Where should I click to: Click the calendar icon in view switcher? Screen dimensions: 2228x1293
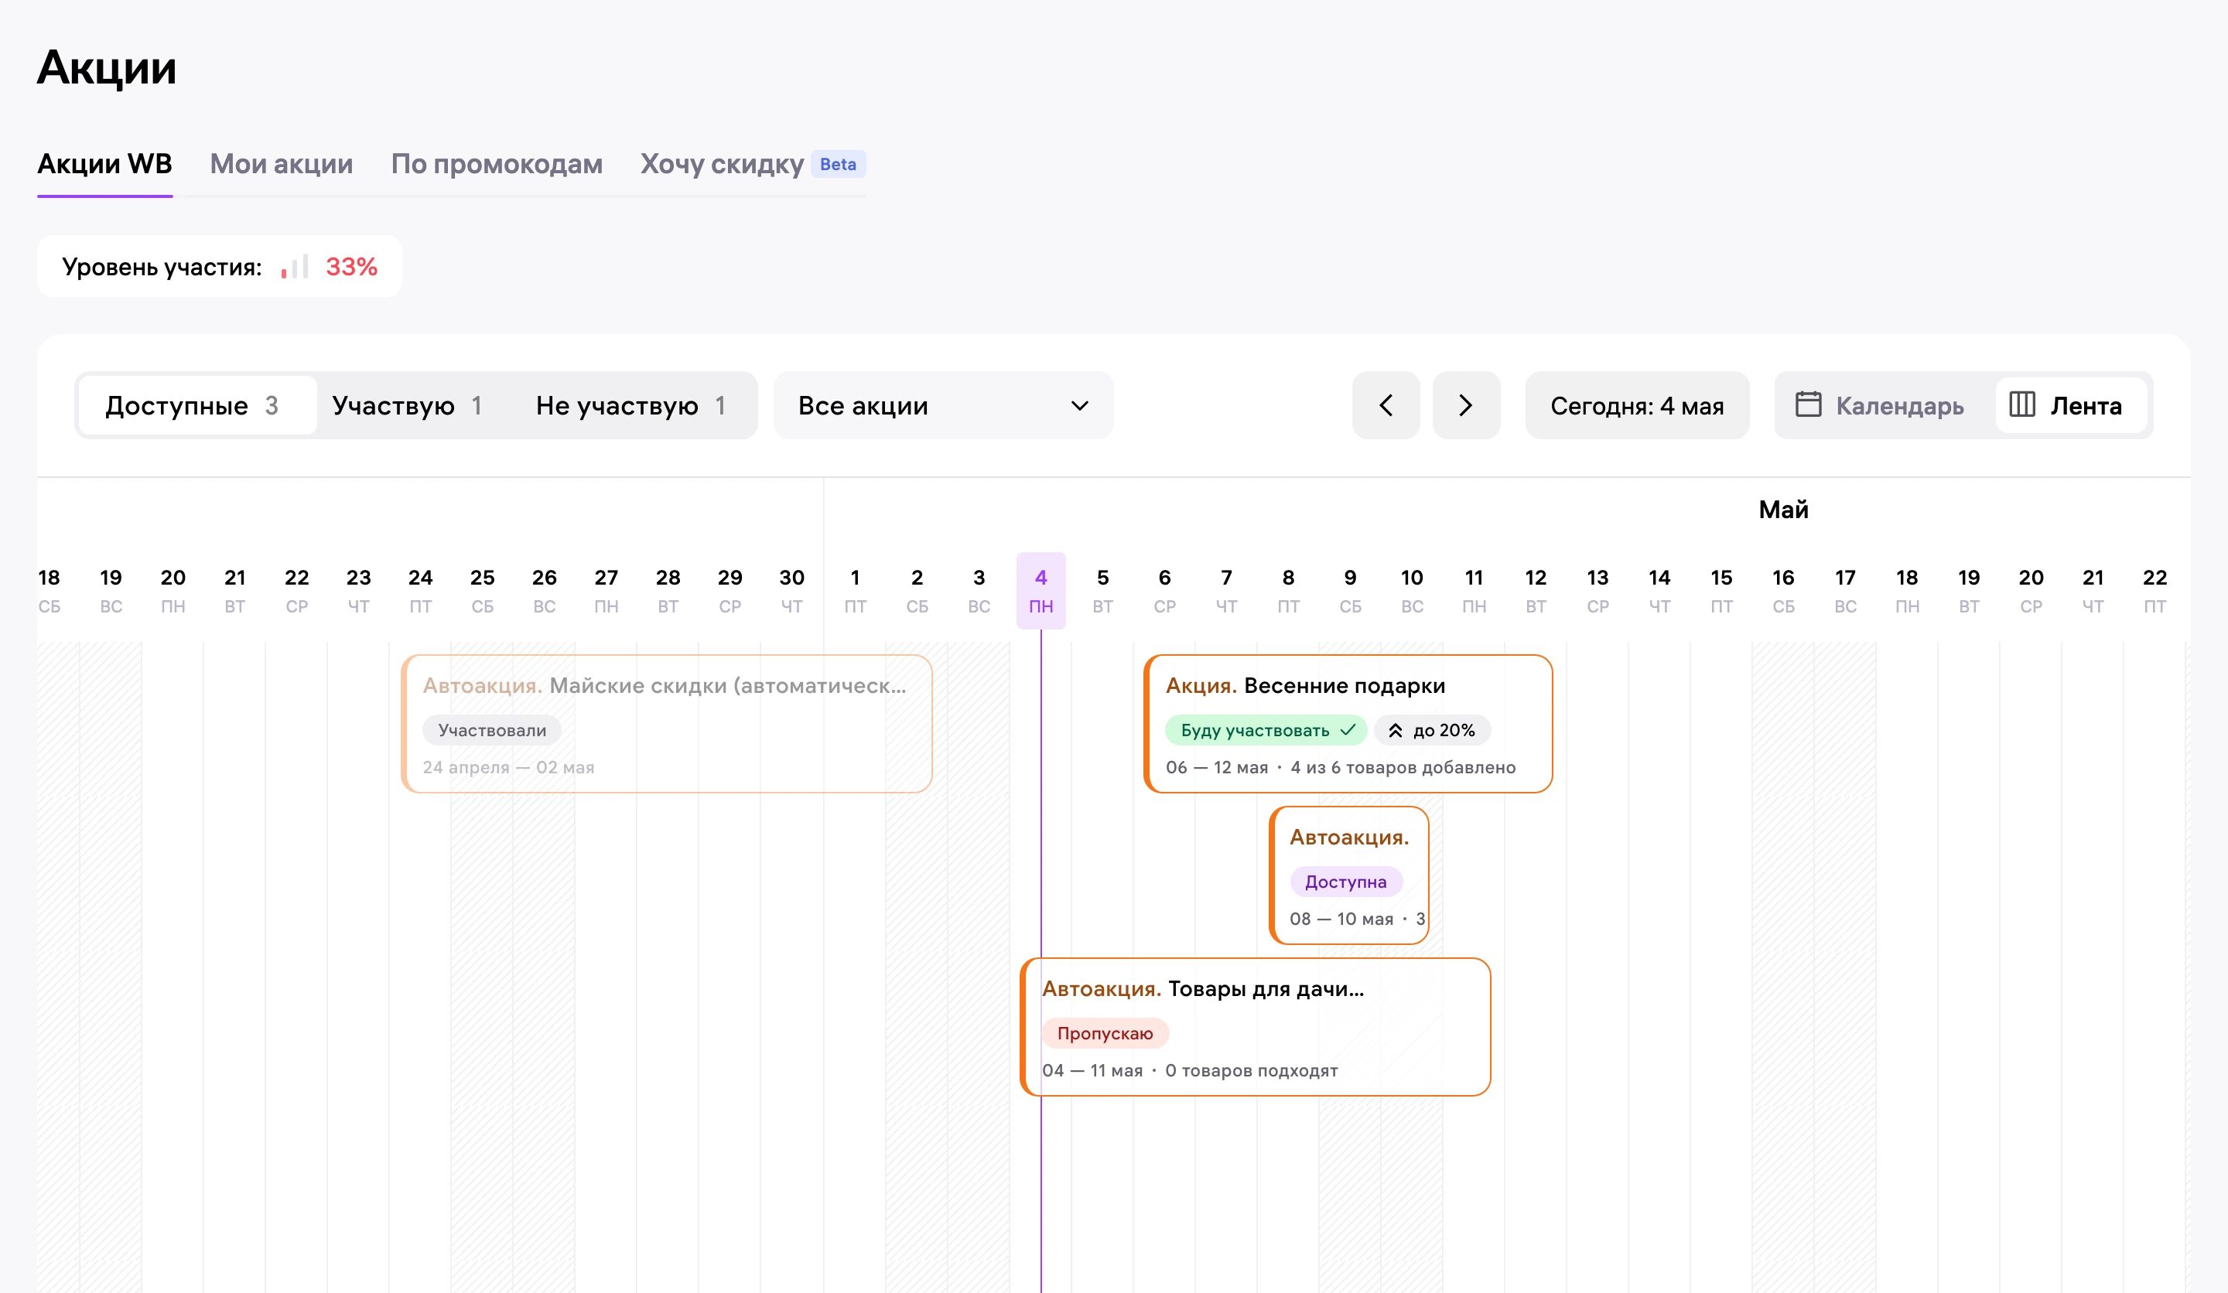pos(1808,404)
